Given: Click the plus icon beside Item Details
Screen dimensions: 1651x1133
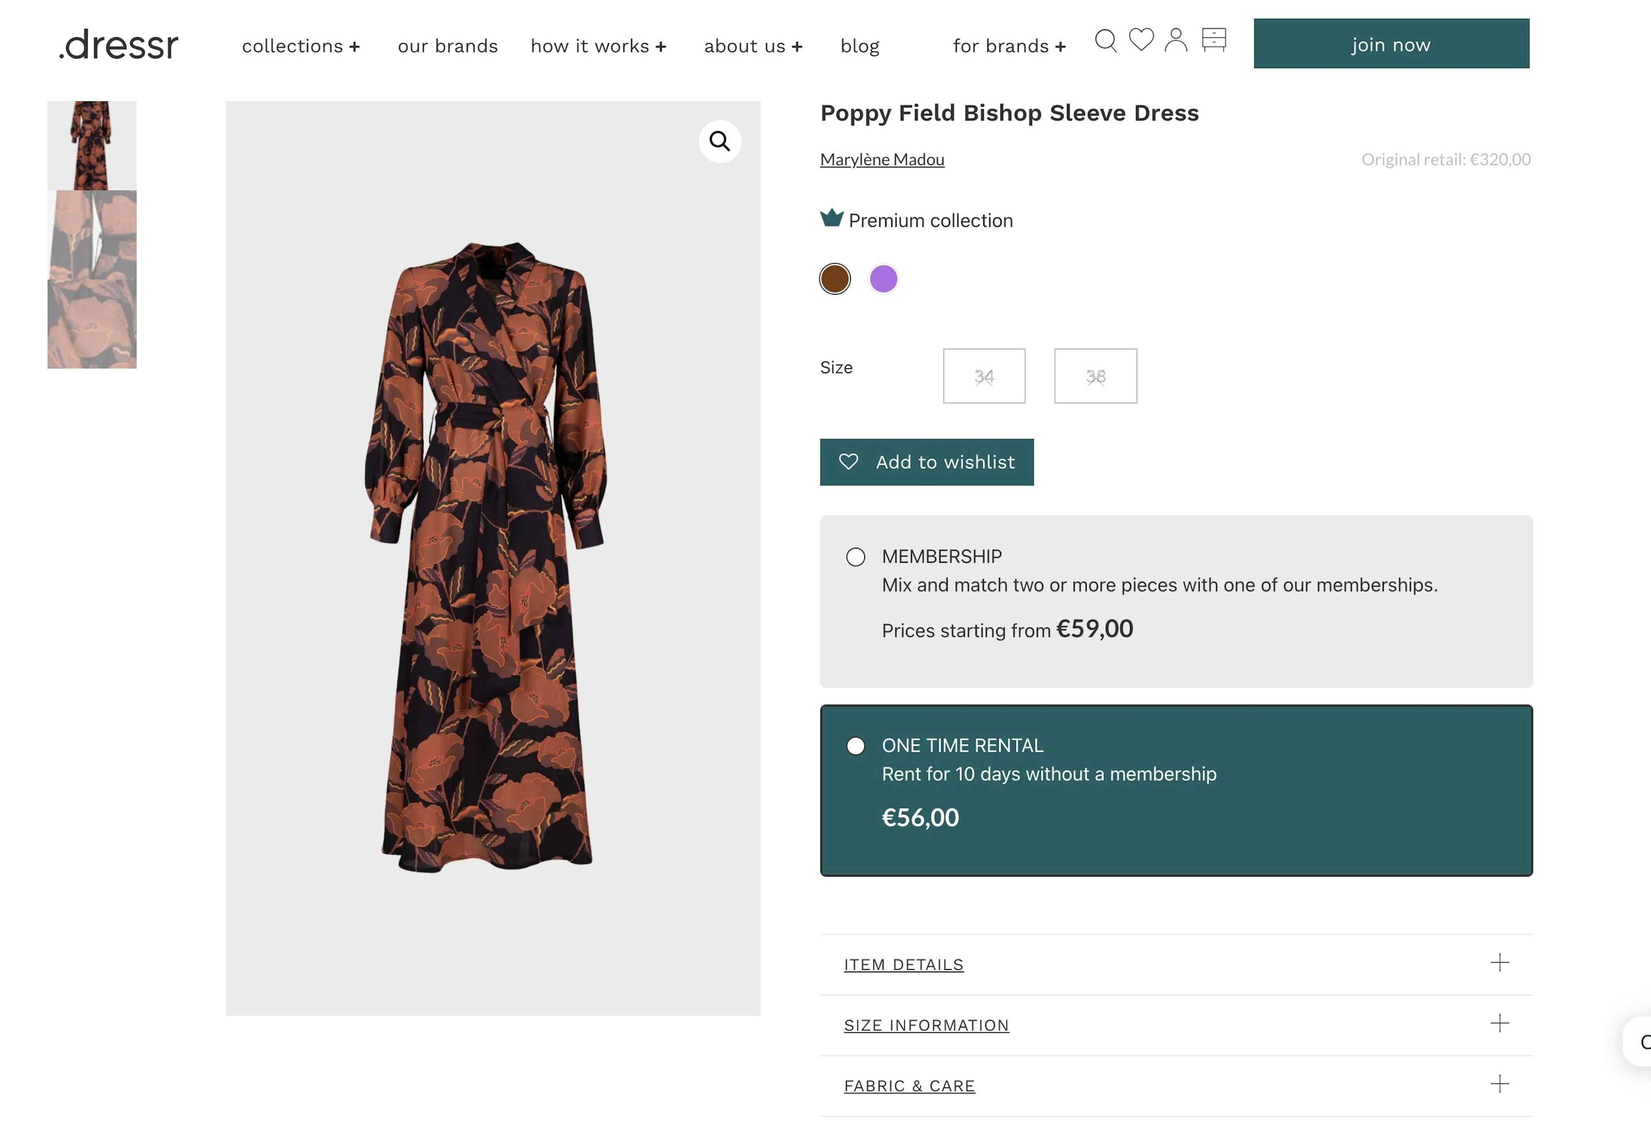Looking at the screenshot, I should pos(1499,963).
